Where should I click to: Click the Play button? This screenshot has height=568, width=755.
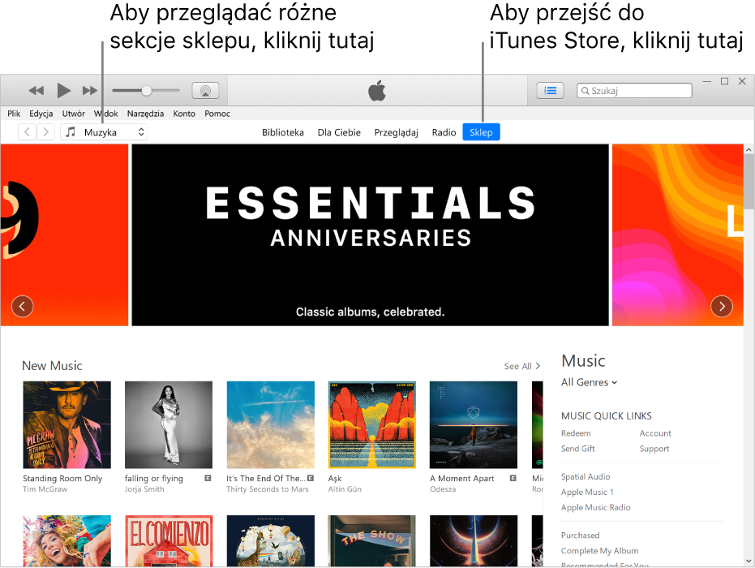(63, 90)
